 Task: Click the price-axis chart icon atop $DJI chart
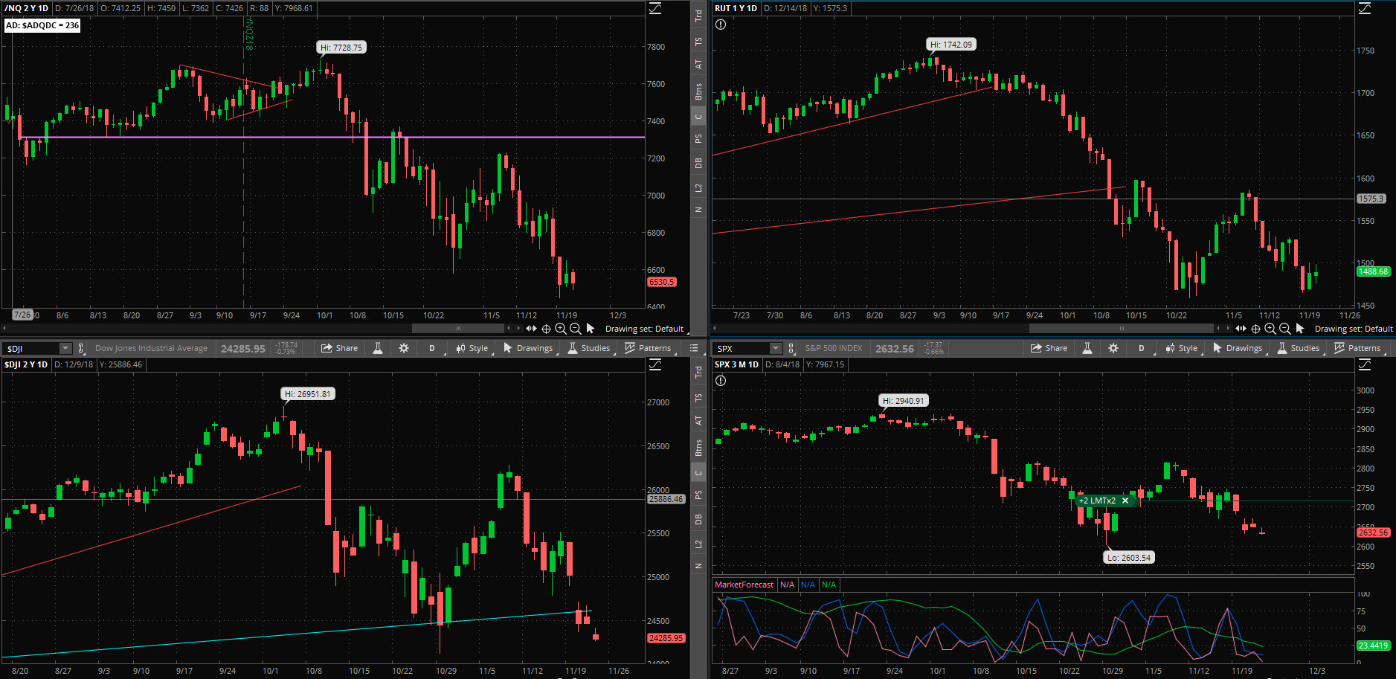pyautogui.click(x=655, y=364)
